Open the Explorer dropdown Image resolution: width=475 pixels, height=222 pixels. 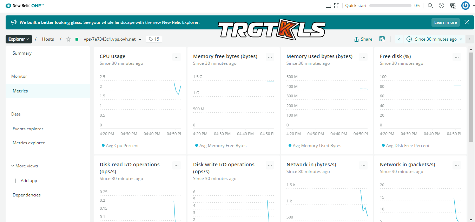click(19, 39)
